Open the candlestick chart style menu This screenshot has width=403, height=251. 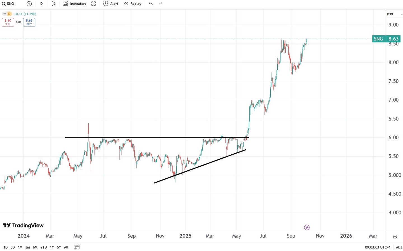pyautogui.click(x=53, y=4)
